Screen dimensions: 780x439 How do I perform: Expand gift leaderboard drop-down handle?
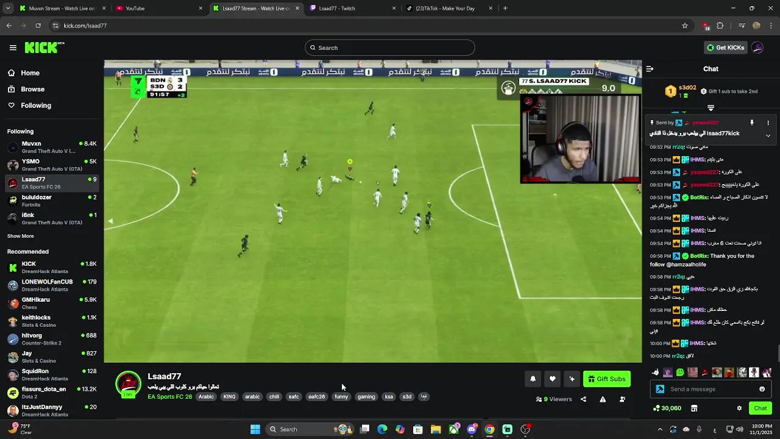point(711,108)
